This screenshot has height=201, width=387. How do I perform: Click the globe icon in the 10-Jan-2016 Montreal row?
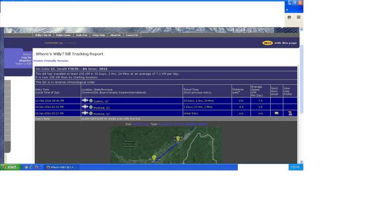click(91, 113)
